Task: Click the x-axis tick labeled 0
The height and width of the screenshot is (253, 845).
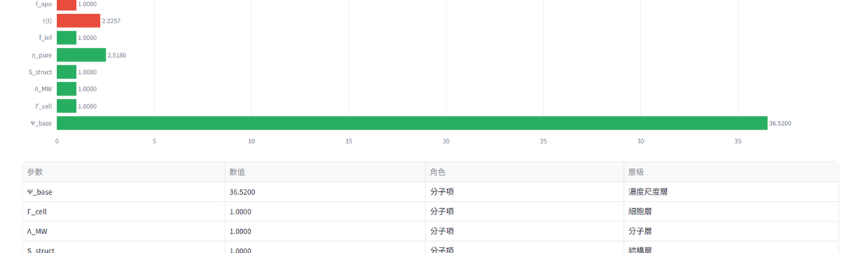Action: pos(57,141)
